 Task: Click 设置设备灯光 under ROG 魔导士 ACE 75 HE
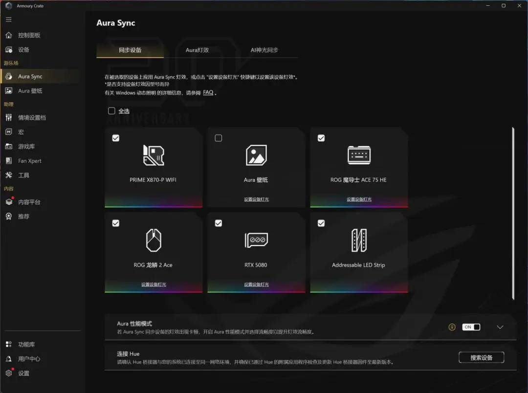tap(359, 199)
